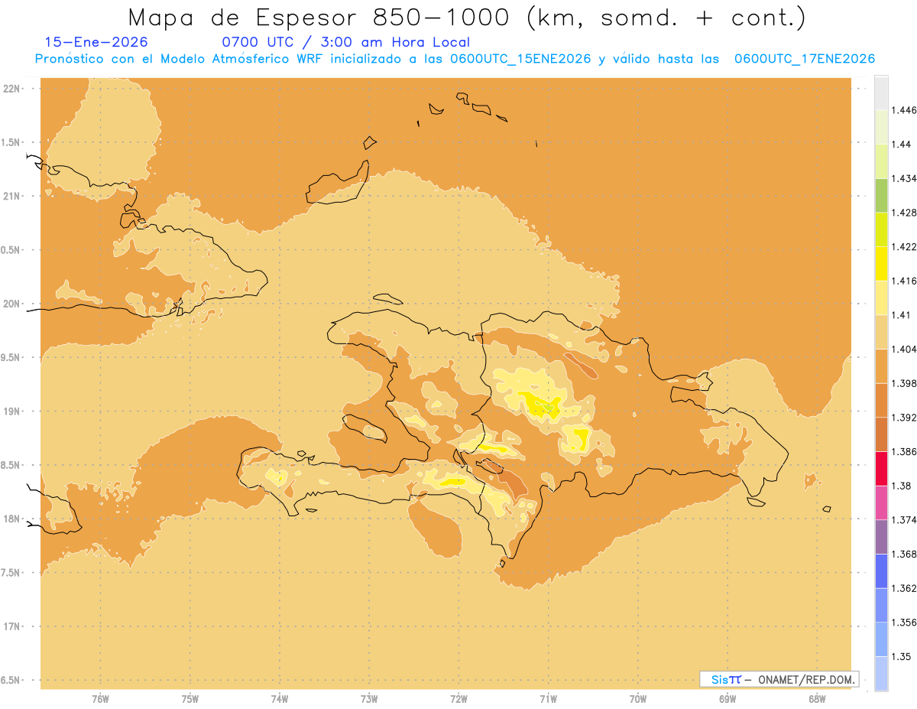Click the blue legend band between 1.362 and 1.368
The height and width of the screenshot is (709, 917).
pyautogui.click(x=881, y=571)
